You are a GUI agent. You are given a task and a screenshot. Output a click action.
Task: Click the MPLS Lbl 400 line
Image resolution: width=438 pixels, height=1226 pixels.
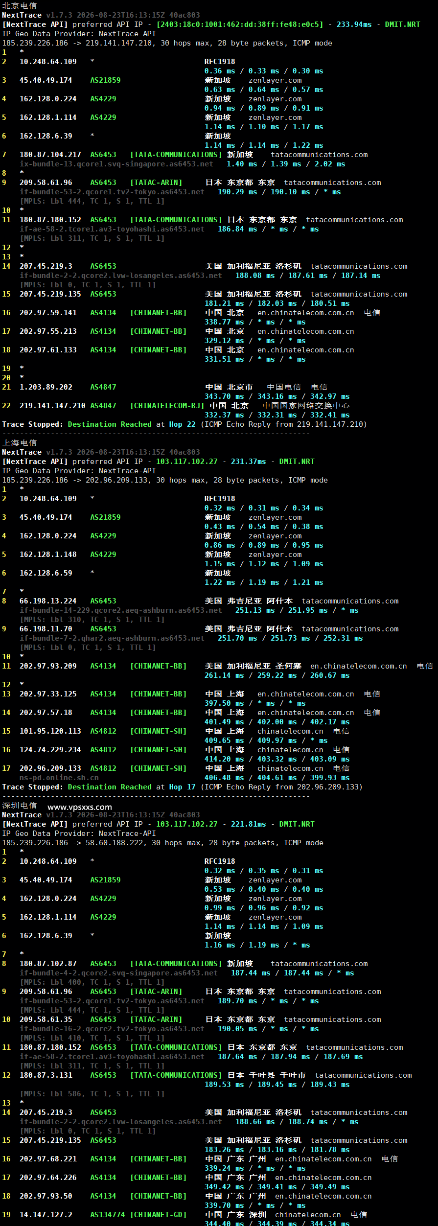click(92, 982)
